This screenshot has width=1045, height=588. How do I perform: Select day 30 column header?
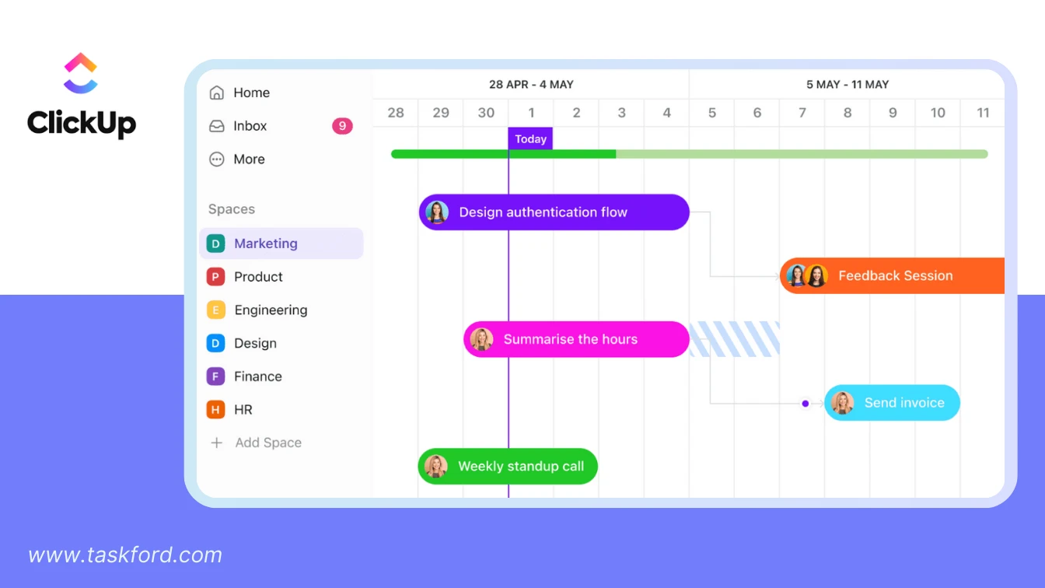(x=486, y=113)
